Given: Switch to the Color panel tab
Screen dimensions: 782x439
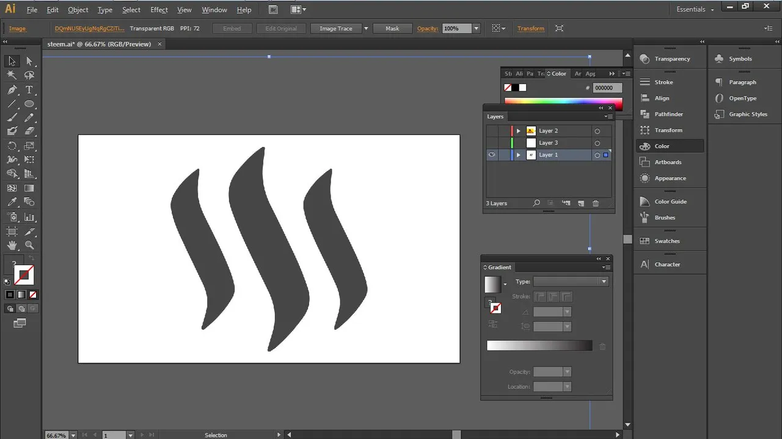Looking at the screenshot, I should tap(557, 73).
